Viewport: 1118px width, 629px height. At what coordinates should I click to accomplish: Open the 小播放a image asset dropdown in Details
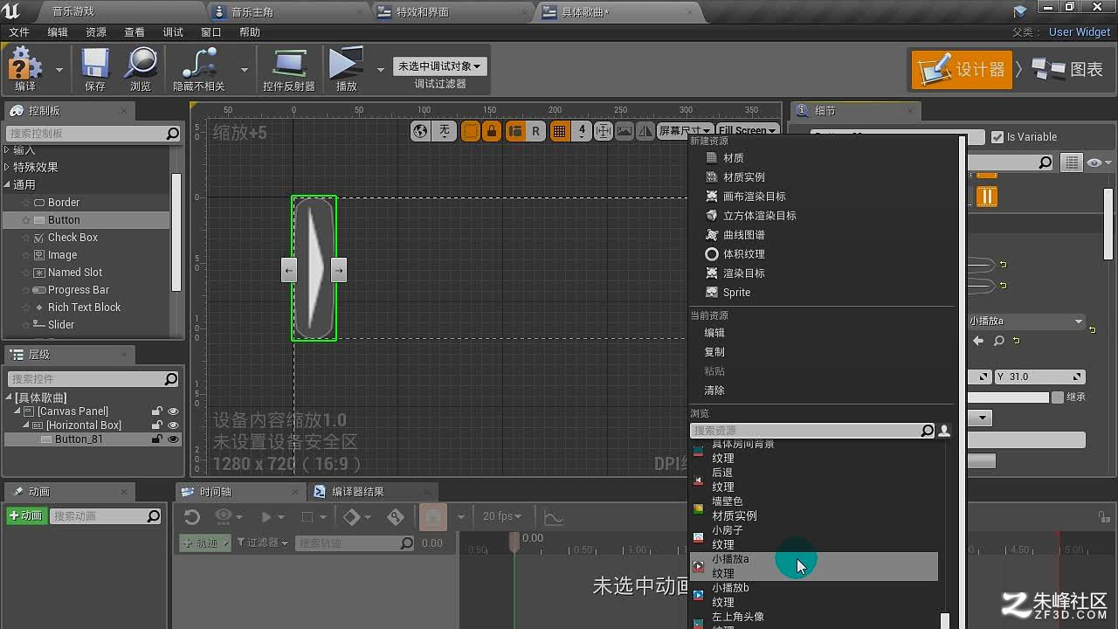(1026, 321)
